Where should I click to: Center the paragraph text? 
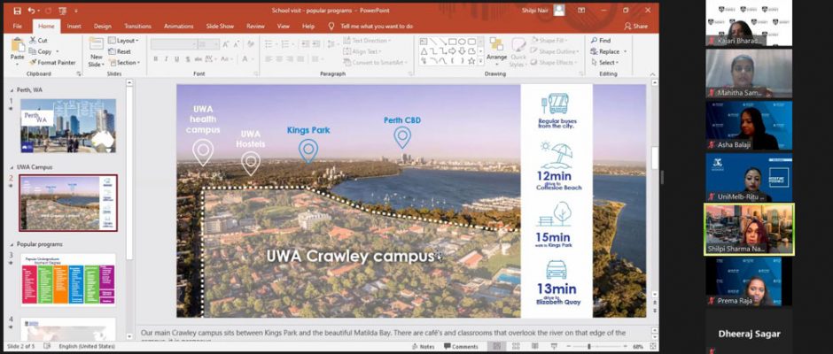click(x=279, y=59)
